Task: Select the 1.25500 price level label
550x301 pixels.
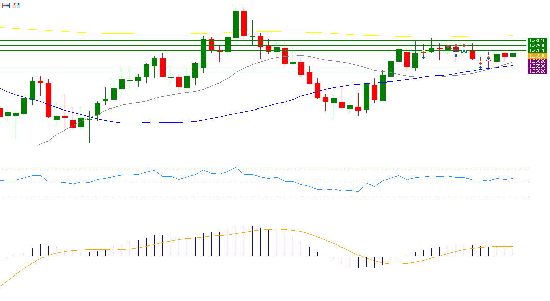Action: (x=537, y=66)
